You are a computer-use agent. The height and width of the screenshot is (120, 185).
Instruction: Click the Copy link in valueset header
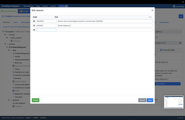click(150, 17)
